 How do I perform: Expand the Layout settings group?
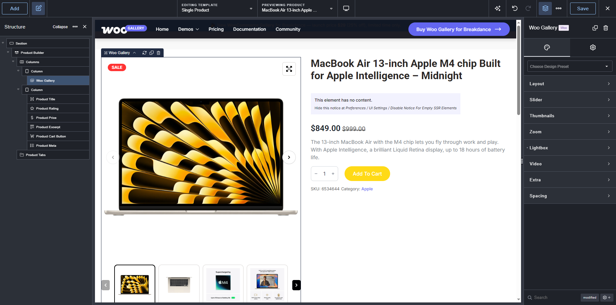(x=570, y=84)
